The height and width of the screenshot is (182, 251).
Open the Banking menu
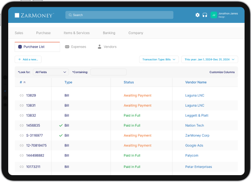click(109, 33)
